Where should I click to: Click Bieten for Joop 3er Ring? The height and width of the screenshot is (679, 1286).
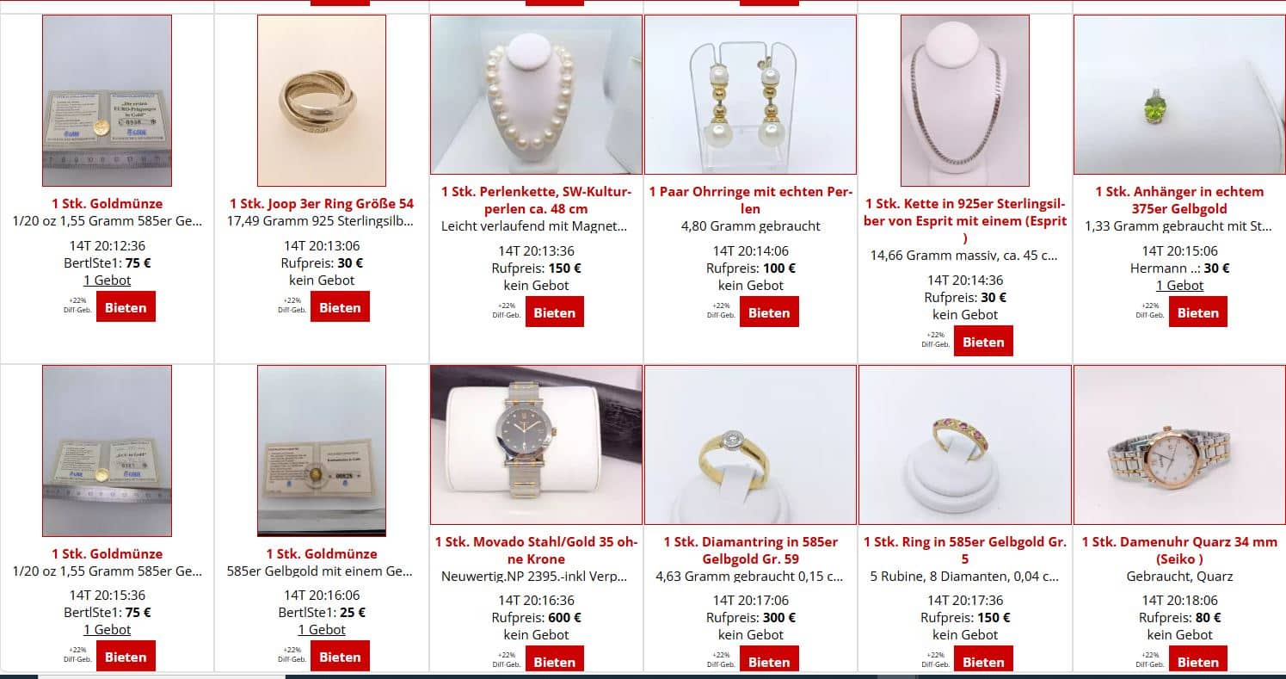click(x=340, y=307)
